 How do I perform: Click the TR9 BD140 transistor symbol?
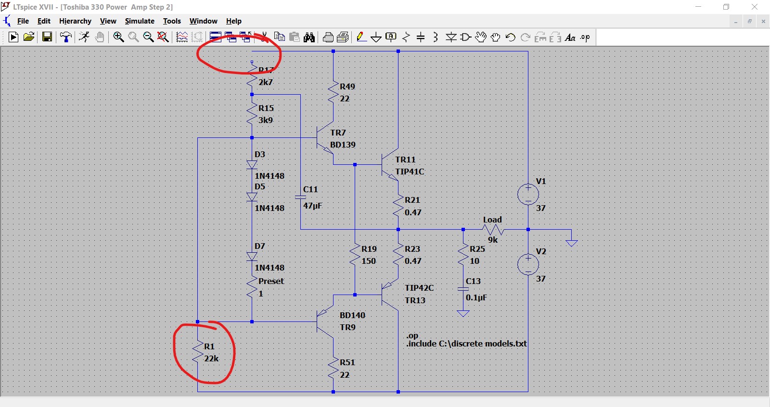325,321
